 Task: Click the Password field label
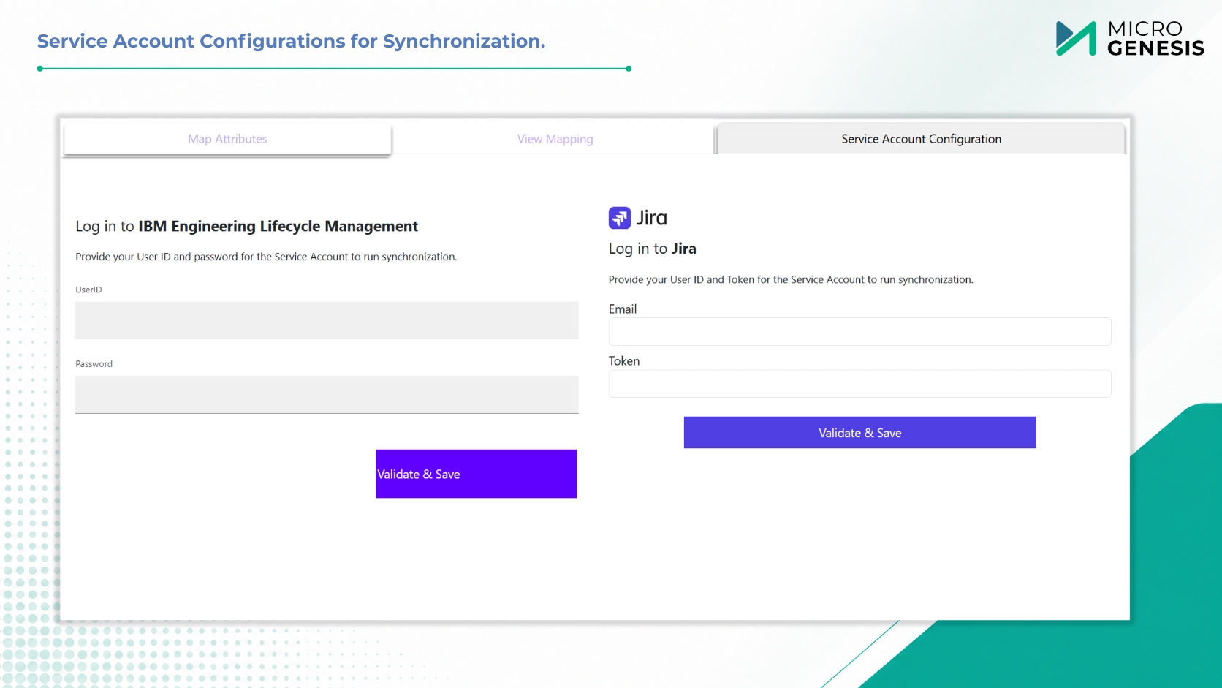coord(94,363)
